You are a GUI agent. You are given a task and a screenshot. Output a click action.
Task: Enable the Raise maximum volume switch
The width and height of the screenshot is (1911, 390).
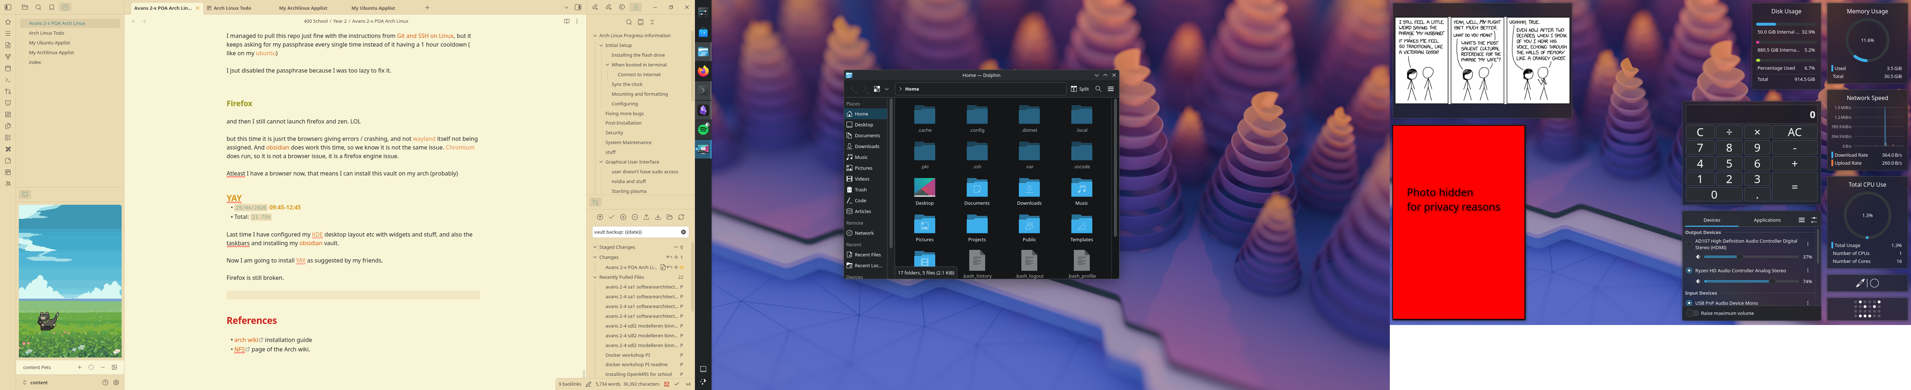[1692, 313]
